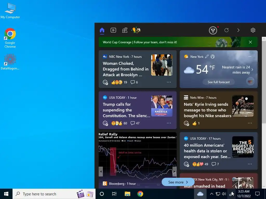The height and width of the screenshot is (199, 266).
Task: Read the Woman Choked Brooklyn attack story
Action: tap(125, 69)
